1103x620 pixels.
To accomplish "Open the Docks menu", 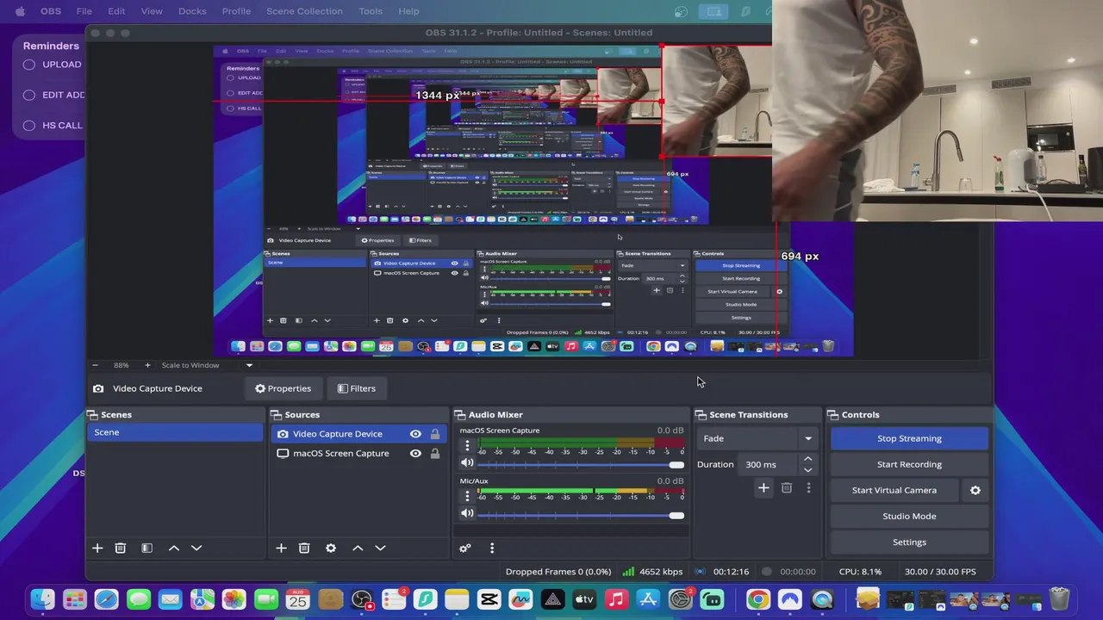I will 192,11.
